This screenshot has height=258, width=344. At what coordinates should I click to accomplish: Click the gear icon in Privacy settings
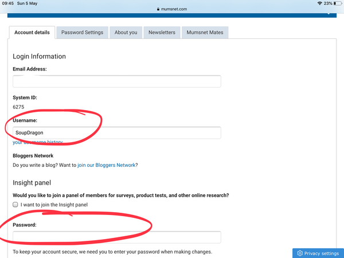point(299,253)
